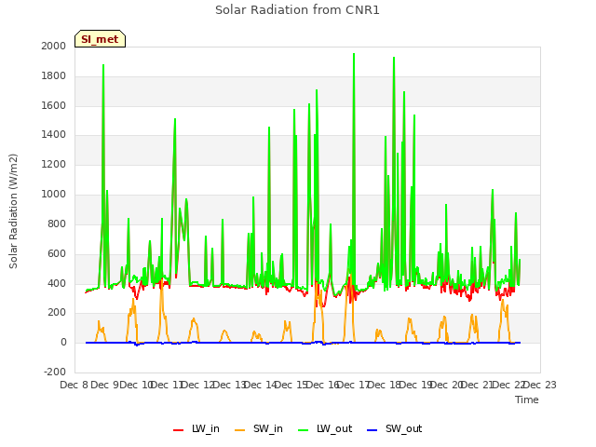Click the orange SW_in legend swatch
Image resolution: width=596 pixels, height=447 pixels.
(240, 430)
